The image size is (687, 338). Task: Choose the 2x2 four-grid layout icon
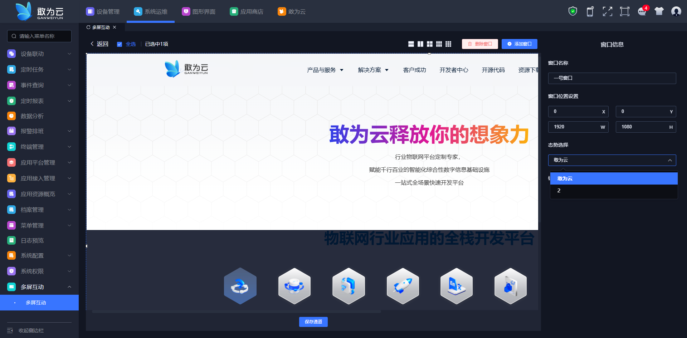click(x=430, y=44)
